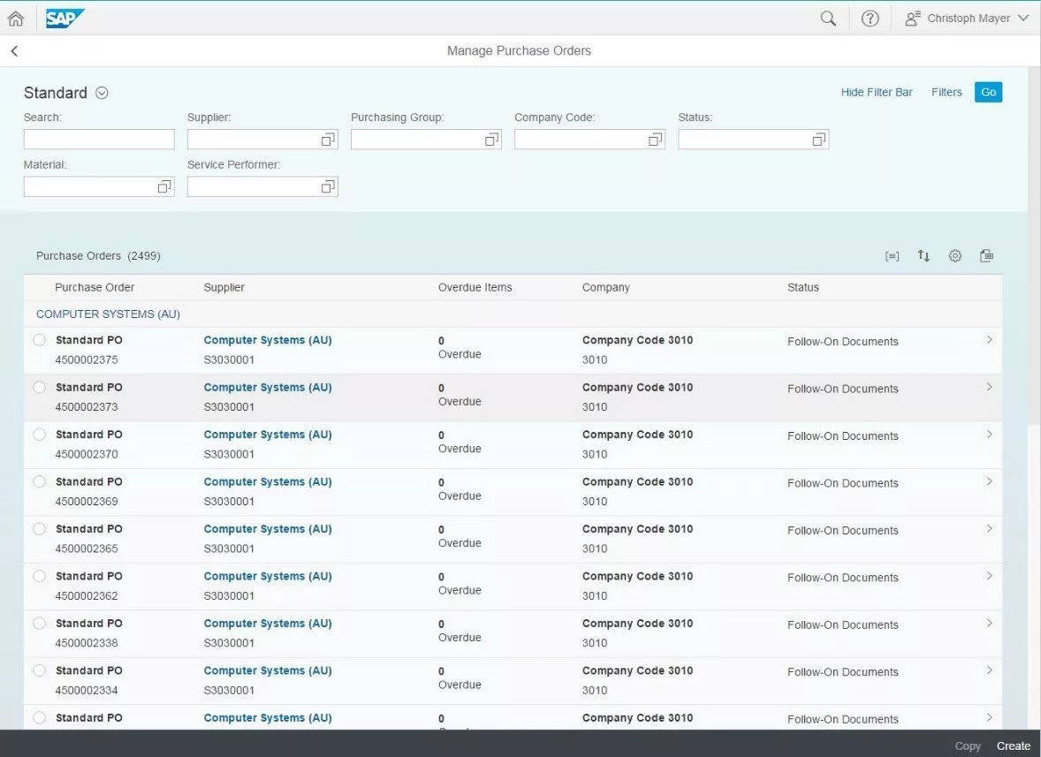Open Status value help icon
1041x757 pixels.
[819, 140]
